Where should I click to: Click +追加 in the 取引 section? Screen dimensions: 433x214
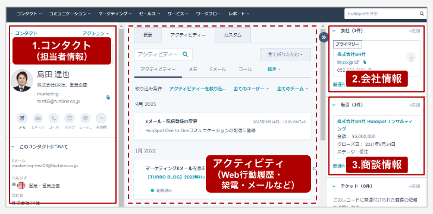[x=414, y=105]
